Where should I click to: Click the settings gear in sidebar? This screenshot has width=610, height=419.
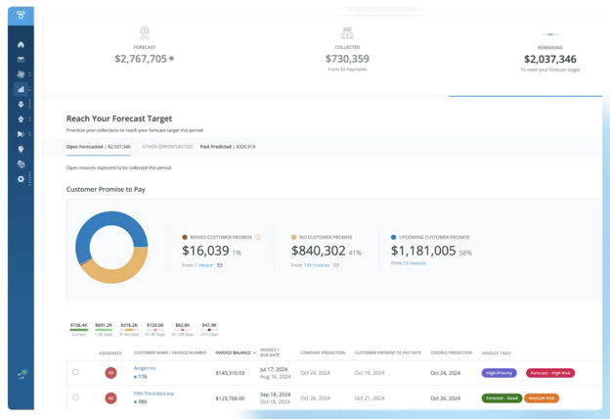(21, 179)
